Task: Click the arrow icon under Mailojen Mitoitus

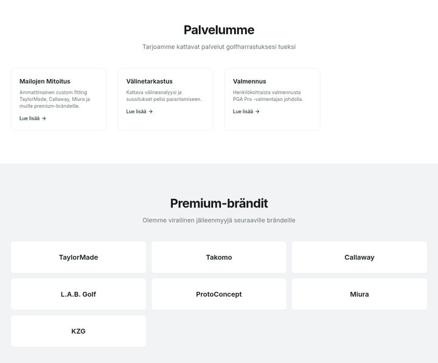Action: (44, 119)
